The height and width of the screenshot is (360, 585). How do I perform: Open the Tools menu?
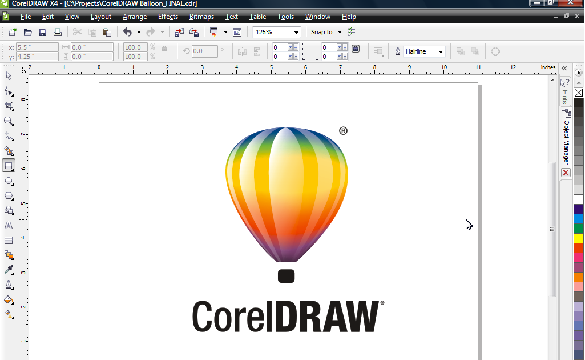285,17
